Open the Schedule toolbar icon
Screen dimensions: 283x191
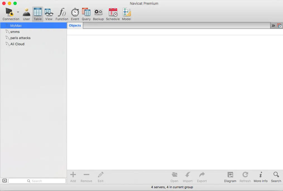[113, 14]
